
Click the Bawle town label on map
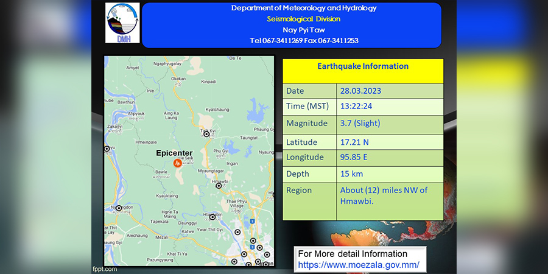coord(161,172)
